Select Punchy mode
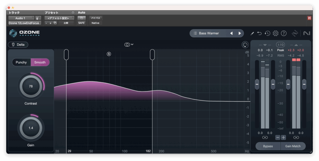Viewport: 319px width, 161px height. click(21, 62)
